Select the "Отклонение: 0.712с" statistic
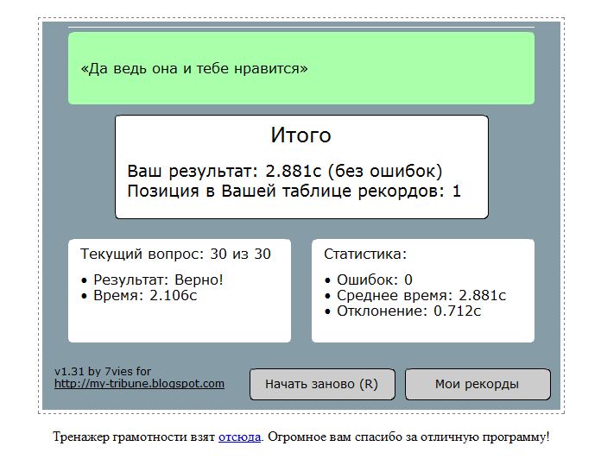Image resolution: width=601 pixels, height=465 pixels. coord(408,311)
